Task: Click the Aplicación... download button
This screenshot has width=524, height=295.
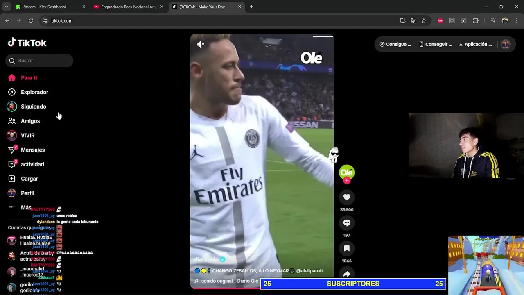Action: [475, 44]
